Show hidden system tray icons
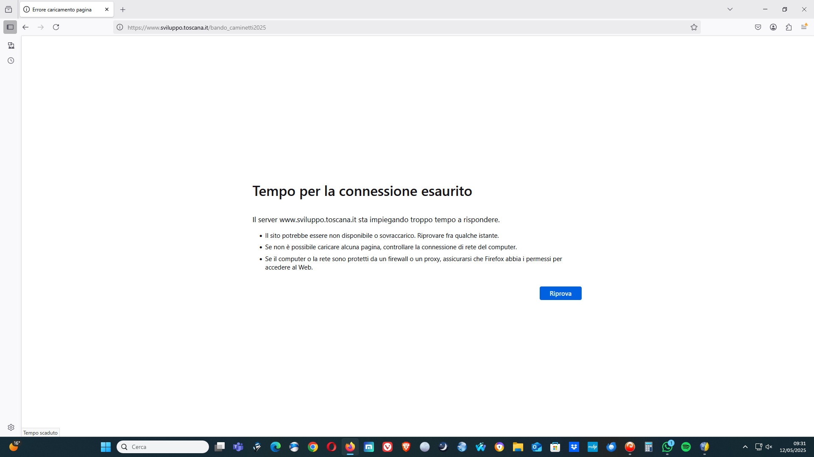Viewport: 814px width, 457px height. 745,447
